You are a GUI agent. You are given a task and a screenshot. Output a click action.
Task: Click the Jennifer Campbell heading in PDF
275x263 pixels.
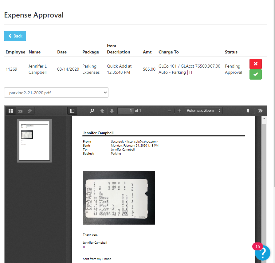(98, 133)
